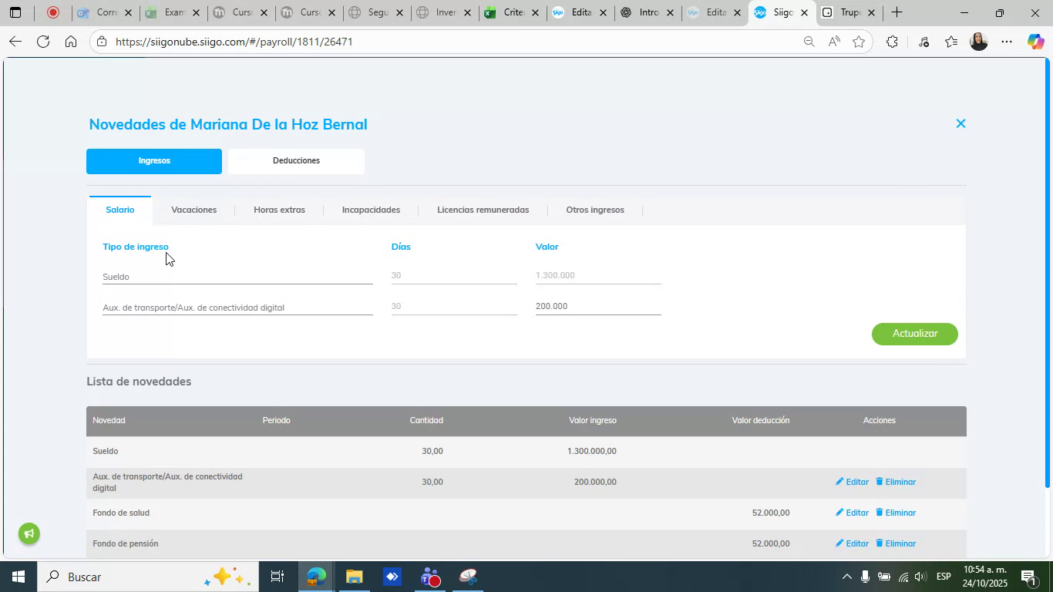Switch to the Excel Crite browser tab
The height and width of the screenshot is (592, 1053).
[x=513, y=12]
